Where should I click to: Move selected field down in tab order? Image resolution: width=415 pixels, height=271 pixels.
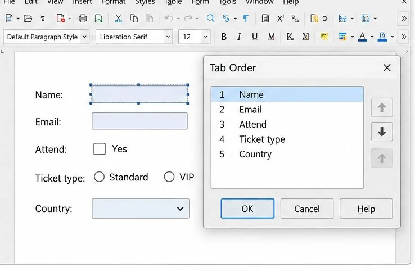pos(382,132)
